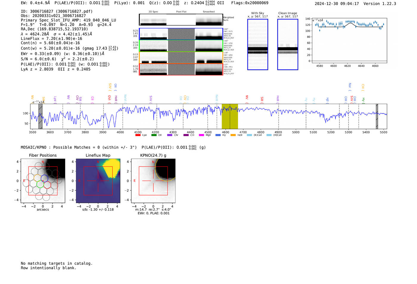This screenshot has width=417, height=284.
Task: Click the 'Flags:0x20000069' header text
Action: pos(250,3)
